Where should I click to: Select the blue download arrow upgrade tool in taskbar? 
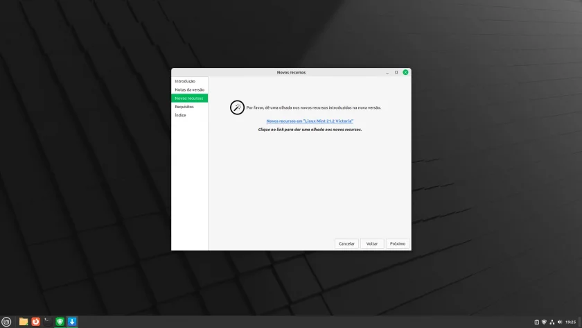coord(72,322)
